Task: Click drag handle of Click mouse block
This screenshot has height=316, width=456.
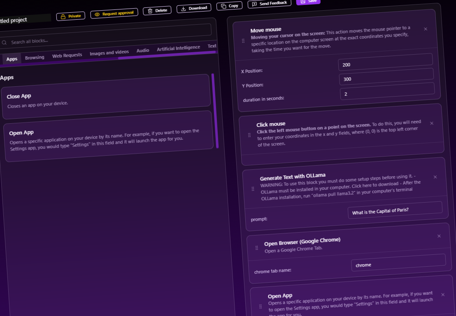Action: (249, 135)
